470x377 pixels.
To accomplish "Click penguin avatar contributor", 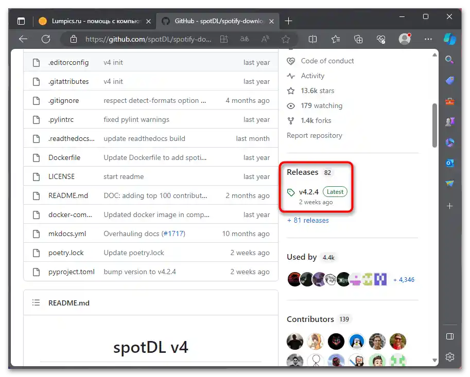I will [x=356, y=342].
